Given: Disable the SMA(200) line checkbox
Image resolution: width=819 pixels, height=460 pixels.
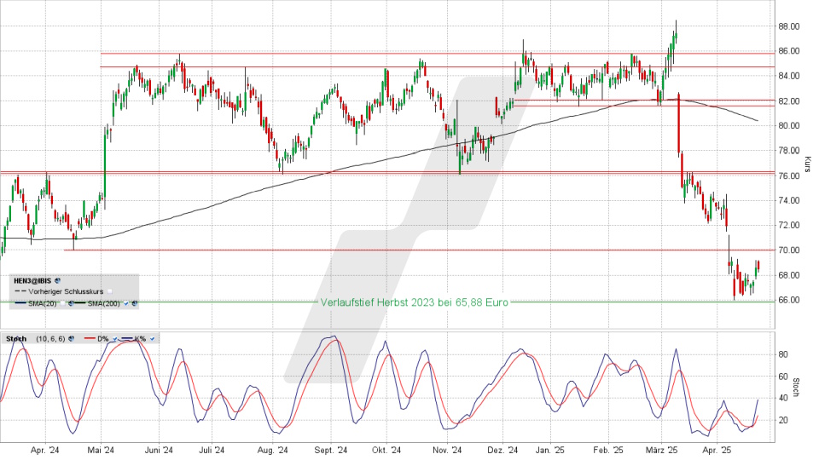Looking at the screenshot, I should coord(126,303).
